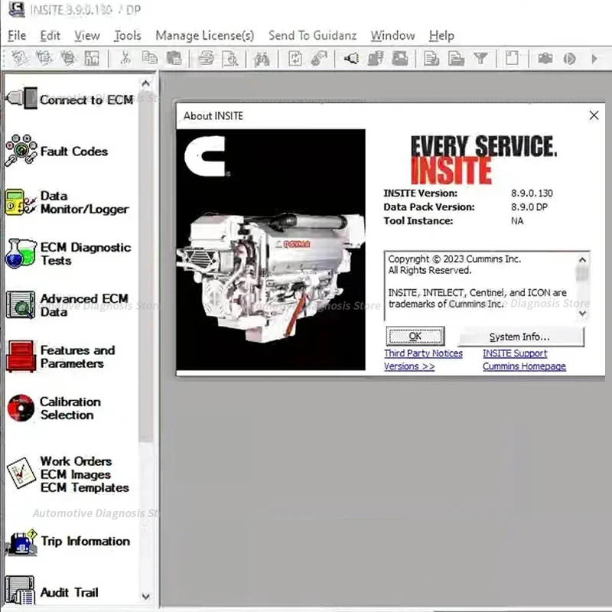
Task: Select the Trip Information label
Action: (86, 542)
